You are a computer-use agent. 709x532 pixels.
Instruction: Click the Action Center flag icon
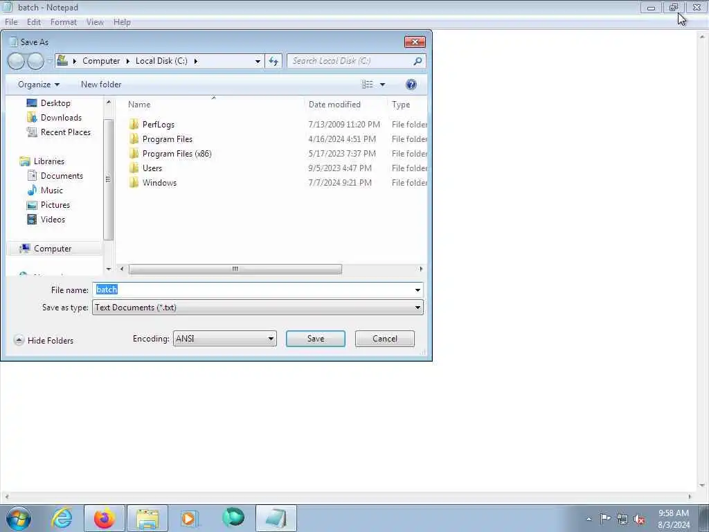click(605, 518)
